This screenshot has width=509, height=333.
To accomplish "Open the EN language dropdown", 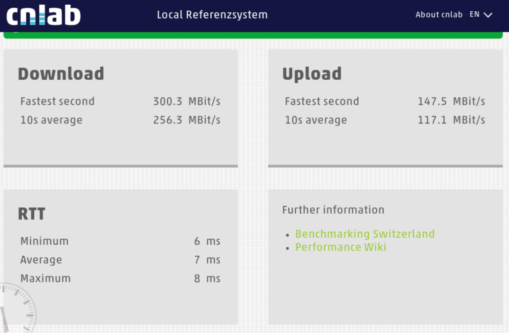I will [475, 14].
